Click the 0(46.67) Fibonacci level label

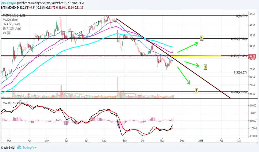(x=241, y=16)
